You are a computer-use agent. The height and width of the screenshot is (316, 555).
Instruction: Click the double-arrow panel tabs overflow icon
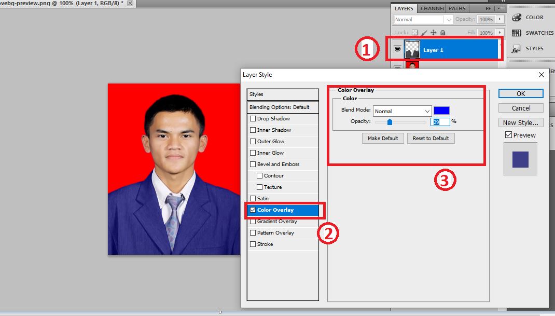(488, 8)
